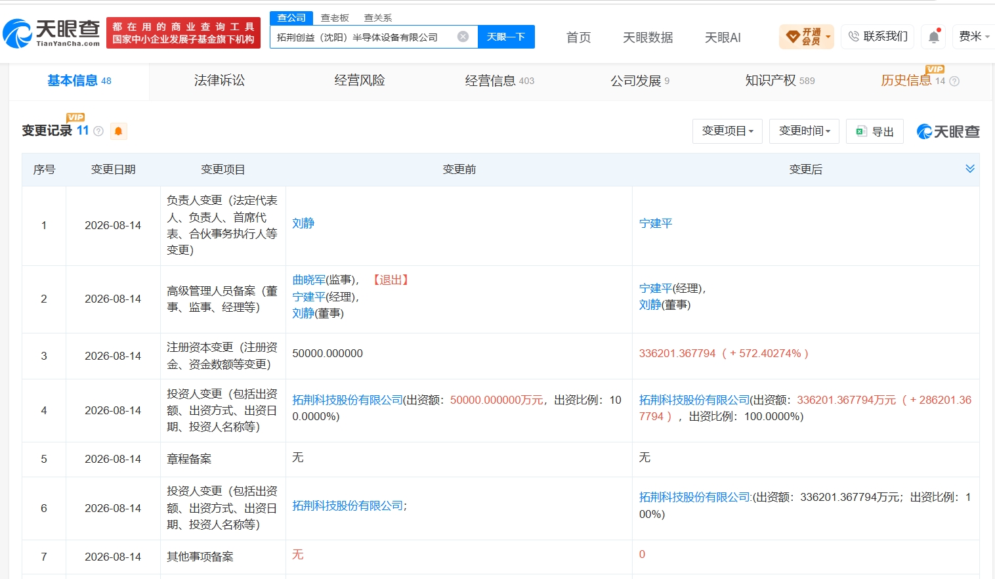Viewport: 995px width, 579px height.
Task: Open 拓荆科技股份有限公司 link in row 6 变更后
Action: coord(695,497)
